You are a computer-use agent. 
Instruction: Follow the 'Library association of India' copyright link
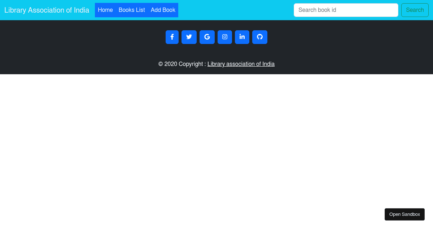(x=241, y=64)
